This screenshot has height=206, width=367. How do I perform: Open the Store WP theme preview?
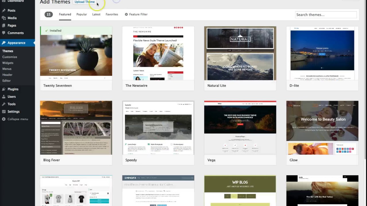pyautogui.click(x=76, y=191)
